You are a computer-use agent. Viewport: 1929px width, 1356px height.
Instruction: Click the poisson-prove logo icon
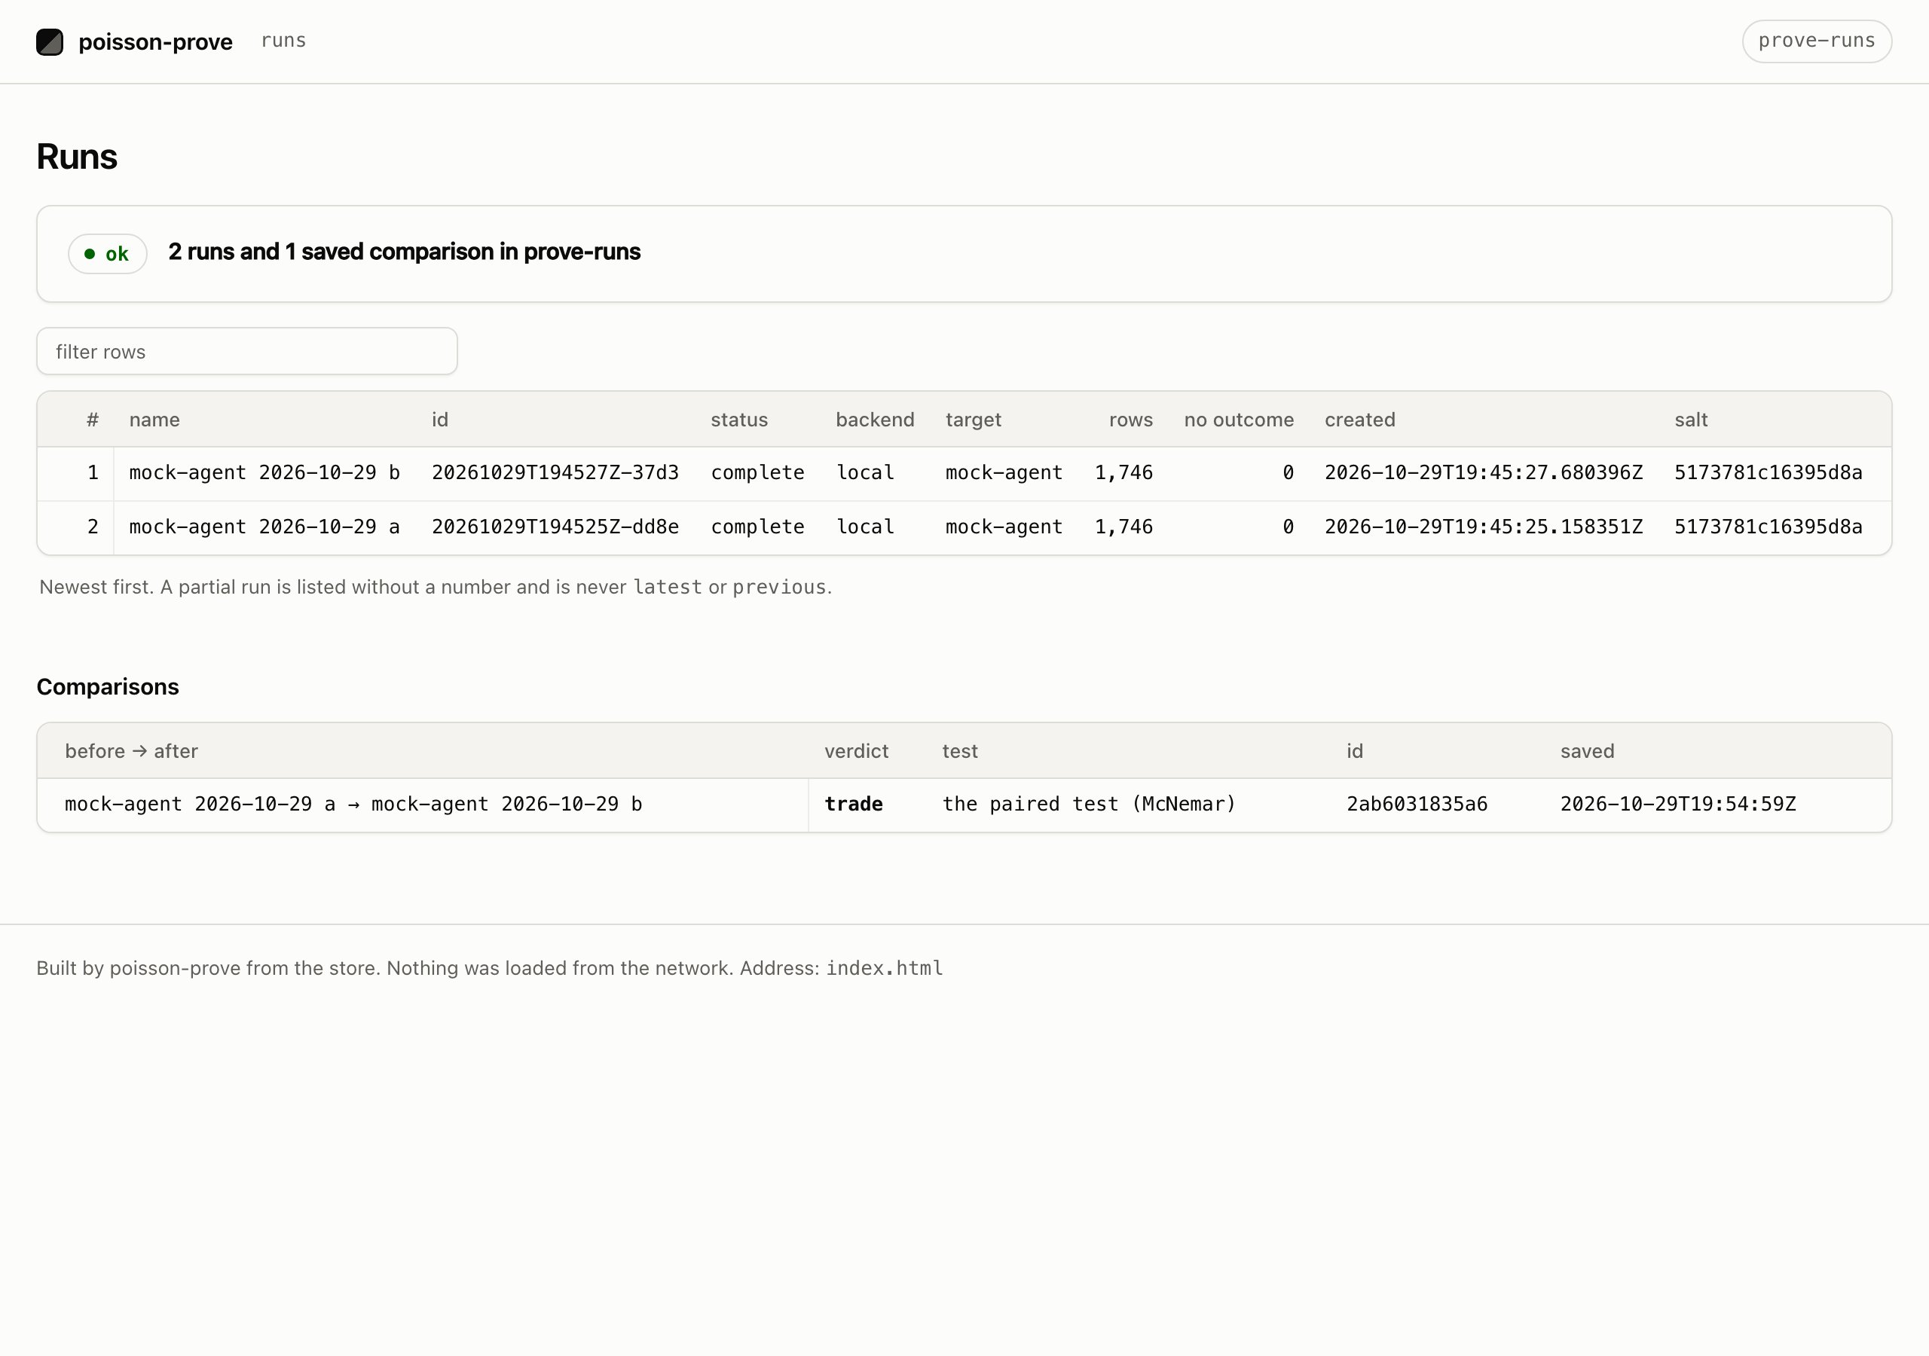click(50, 42)
